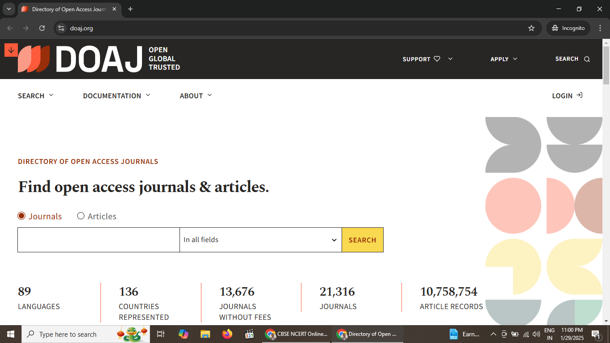Expand the APPLY dropdown menu
This screenshot has width=610, height=343.
(504, 59)
